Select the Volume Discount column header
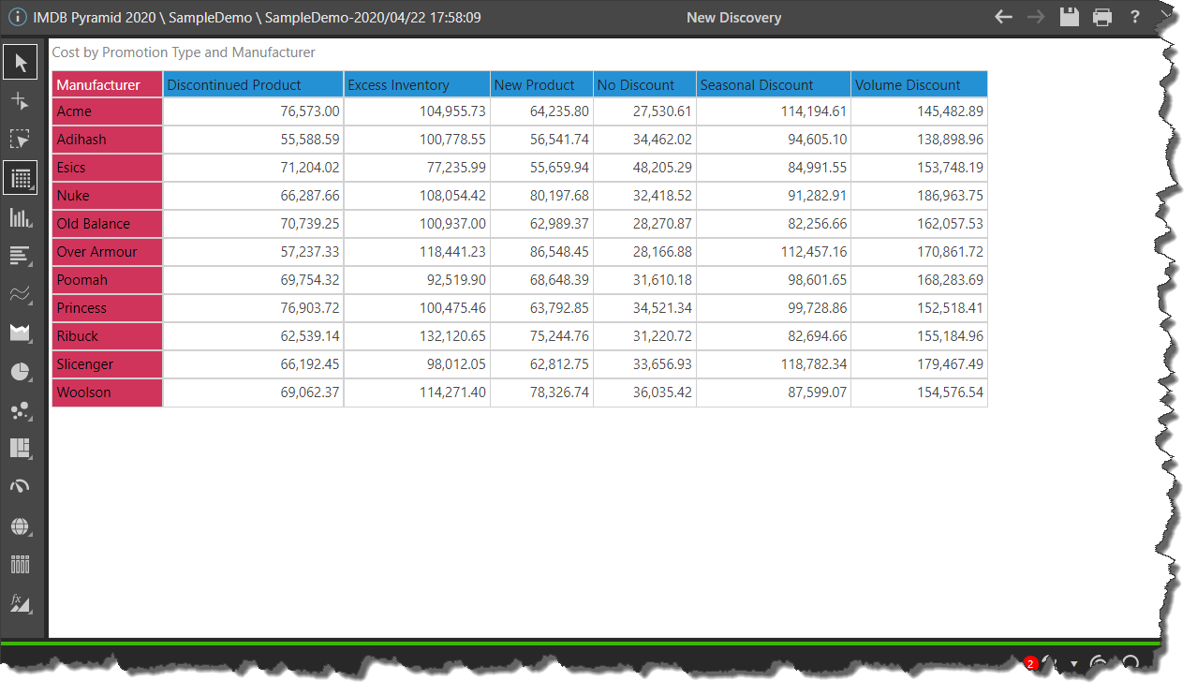The image size is (1197, 696). (918, 84)
